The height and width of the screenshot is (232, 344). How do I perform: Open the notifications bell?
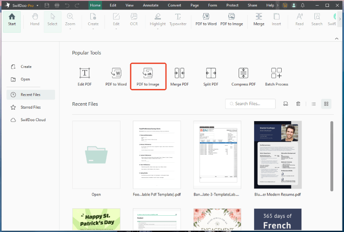[303, 5]
